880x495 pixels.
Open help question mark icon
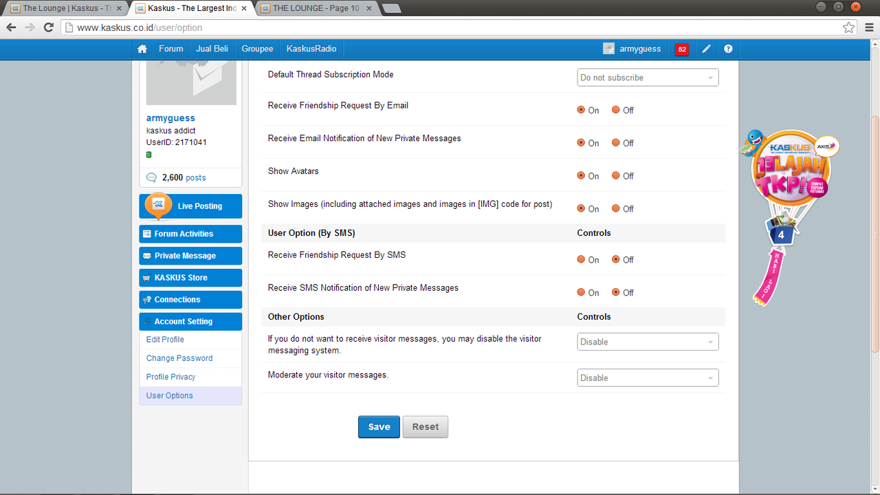click(728, 49)
